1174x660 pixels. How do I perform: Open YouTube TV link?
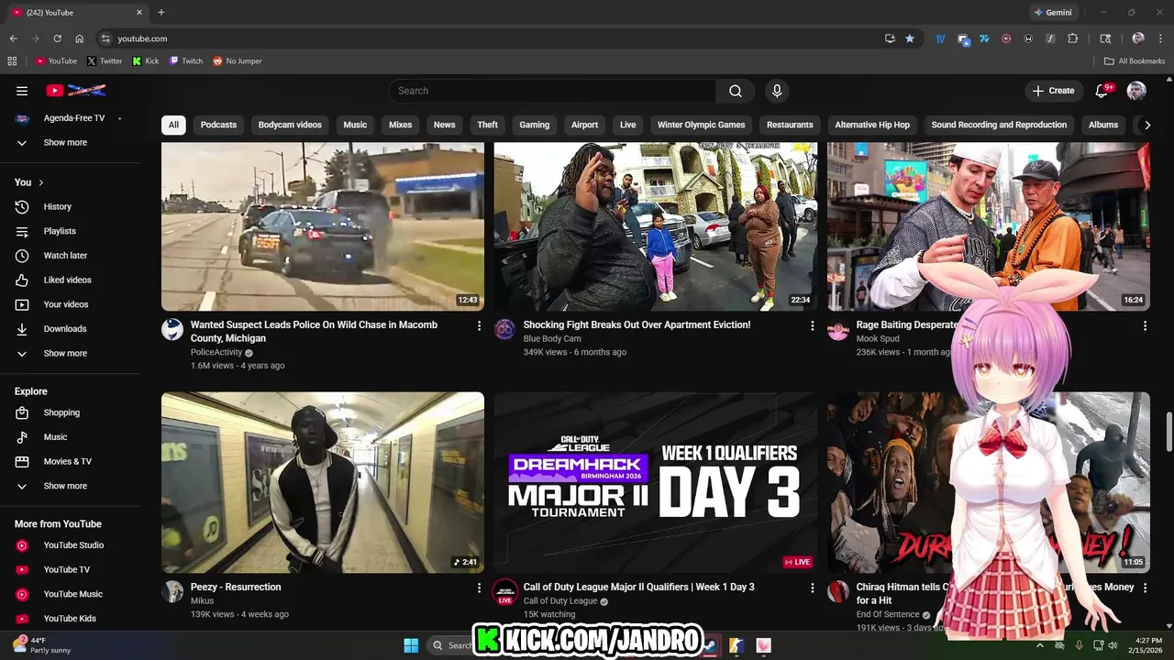(71, 569)
